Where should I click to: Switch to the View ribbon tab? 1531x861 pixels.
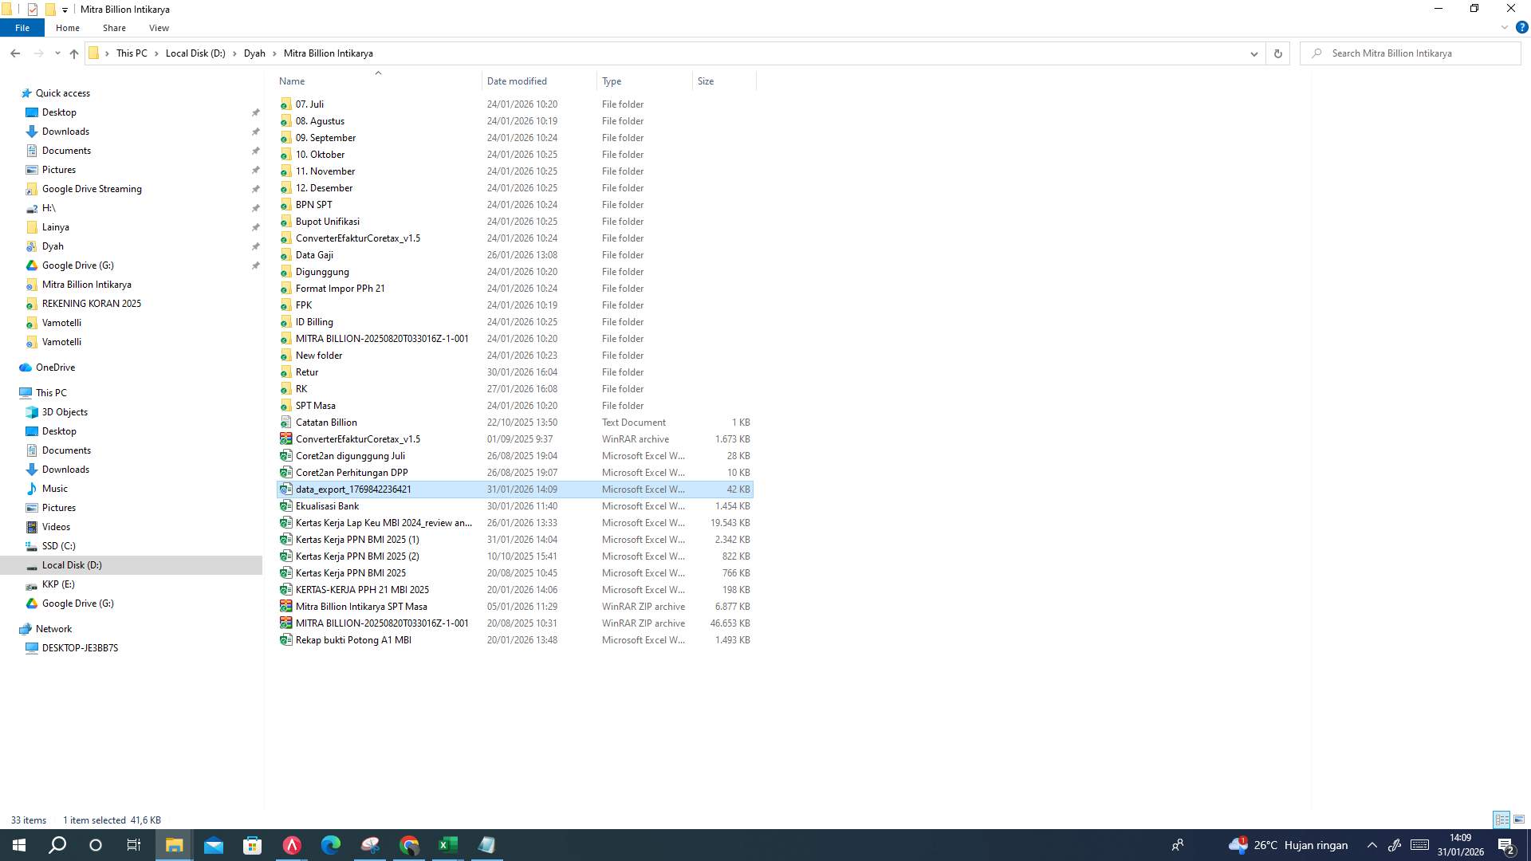point(158,27)
